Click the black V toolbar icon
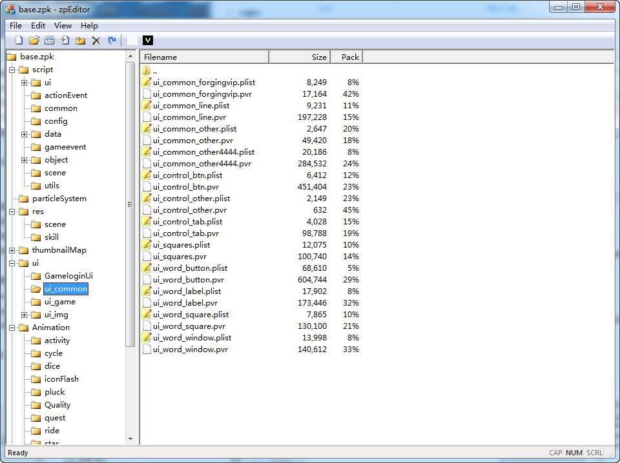Image resolution: width=620 pixels, height=463 pixels. point(147,40)
